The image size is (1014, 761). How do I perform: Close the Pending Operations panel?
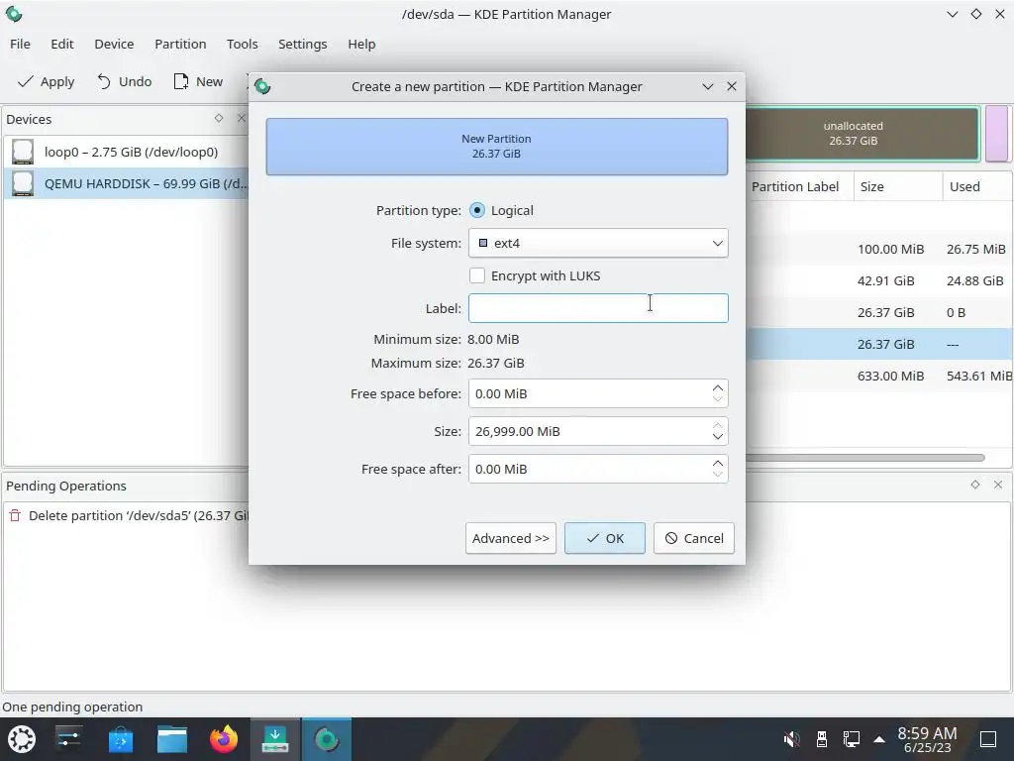click(x=998, y=485)
